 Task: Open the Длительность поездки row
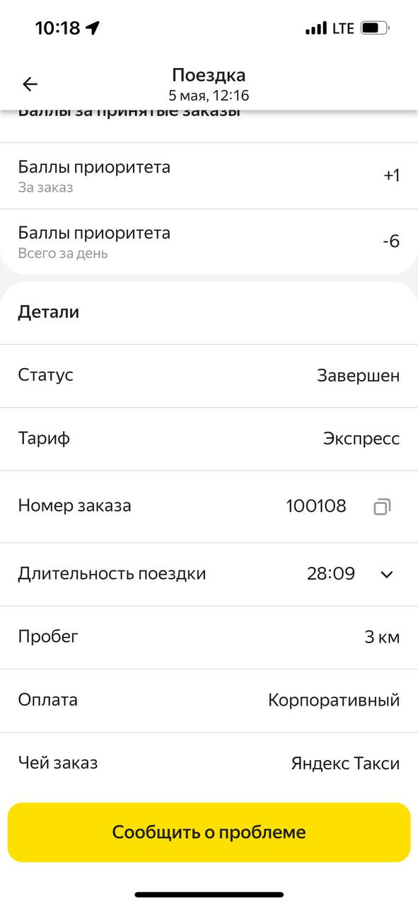point(209,574)
